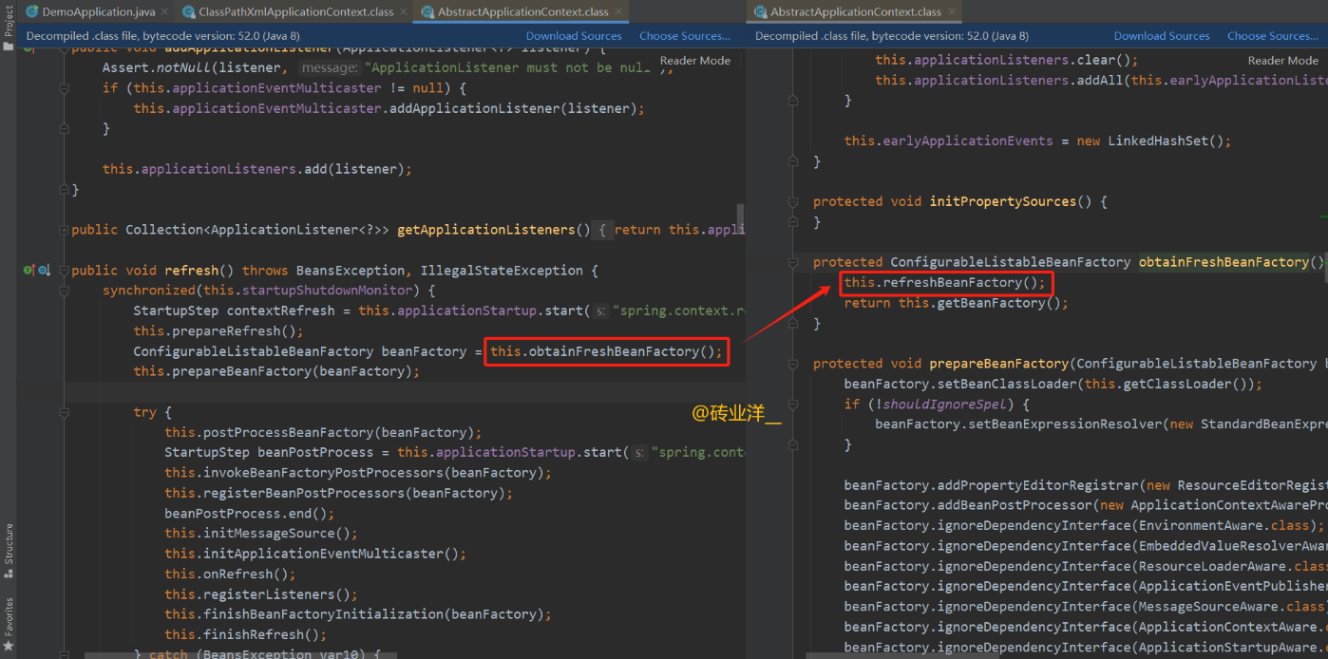Click the implements gutter icon beside refresh()
Viewport: 1328px width, 659px height.
tap(28, 271)
